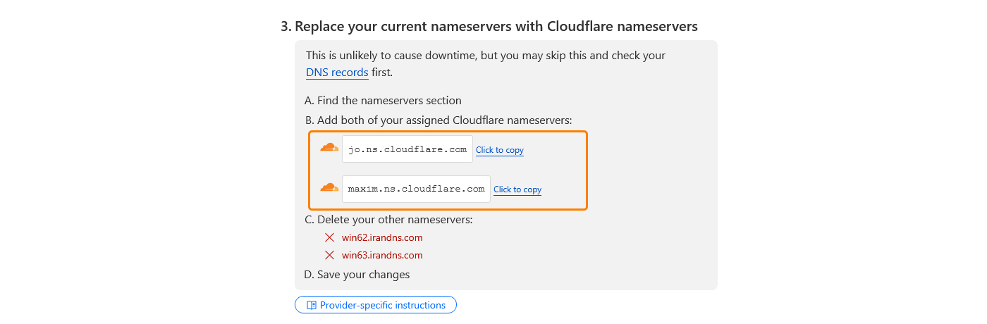Select the jo.ns.cloudflare.com nameserver field
Viewport: 987px width, 324px height.
pos(407,149)
